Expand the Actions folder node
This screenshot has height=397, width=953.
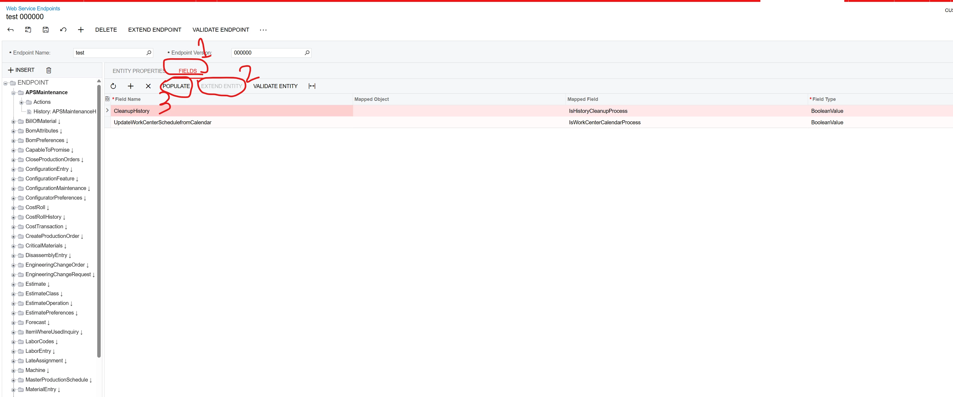(22, 102)
